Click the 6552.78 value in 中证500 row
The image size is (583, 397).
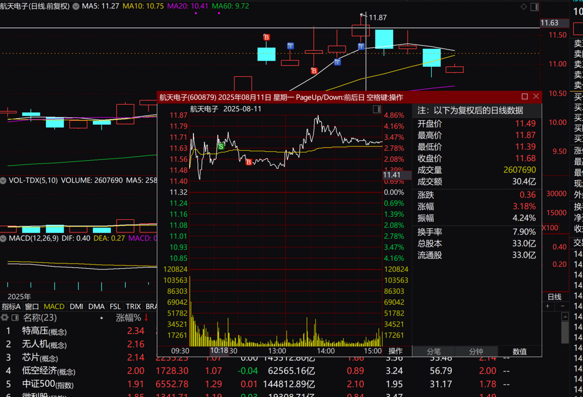[x=173, y=384]
